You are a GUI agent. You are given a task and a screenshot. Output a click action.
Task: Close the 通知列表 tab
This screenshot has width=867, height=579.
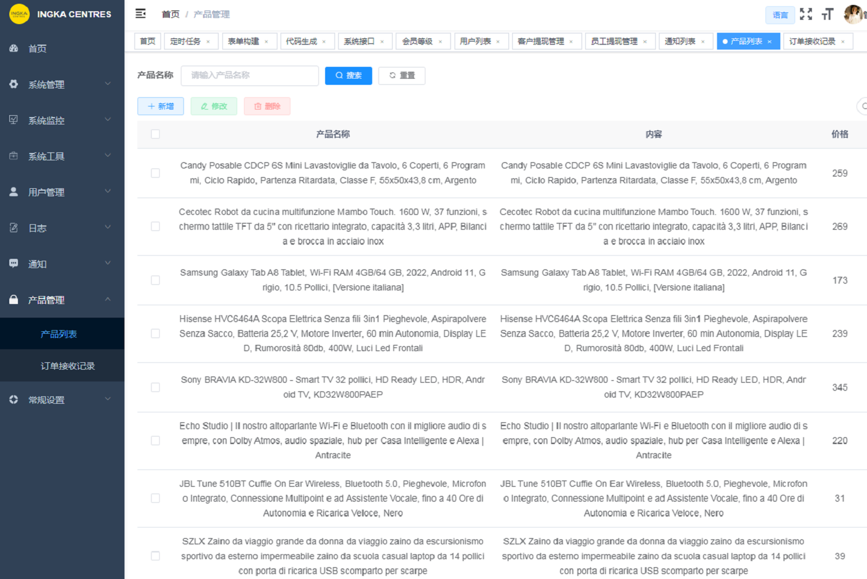(x=703, y=41)
